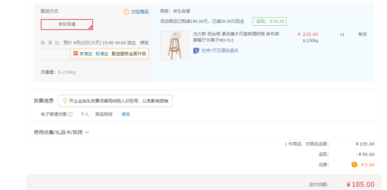Click the 个人 invoice title text
387x190 pixels.
pos(84,114)
